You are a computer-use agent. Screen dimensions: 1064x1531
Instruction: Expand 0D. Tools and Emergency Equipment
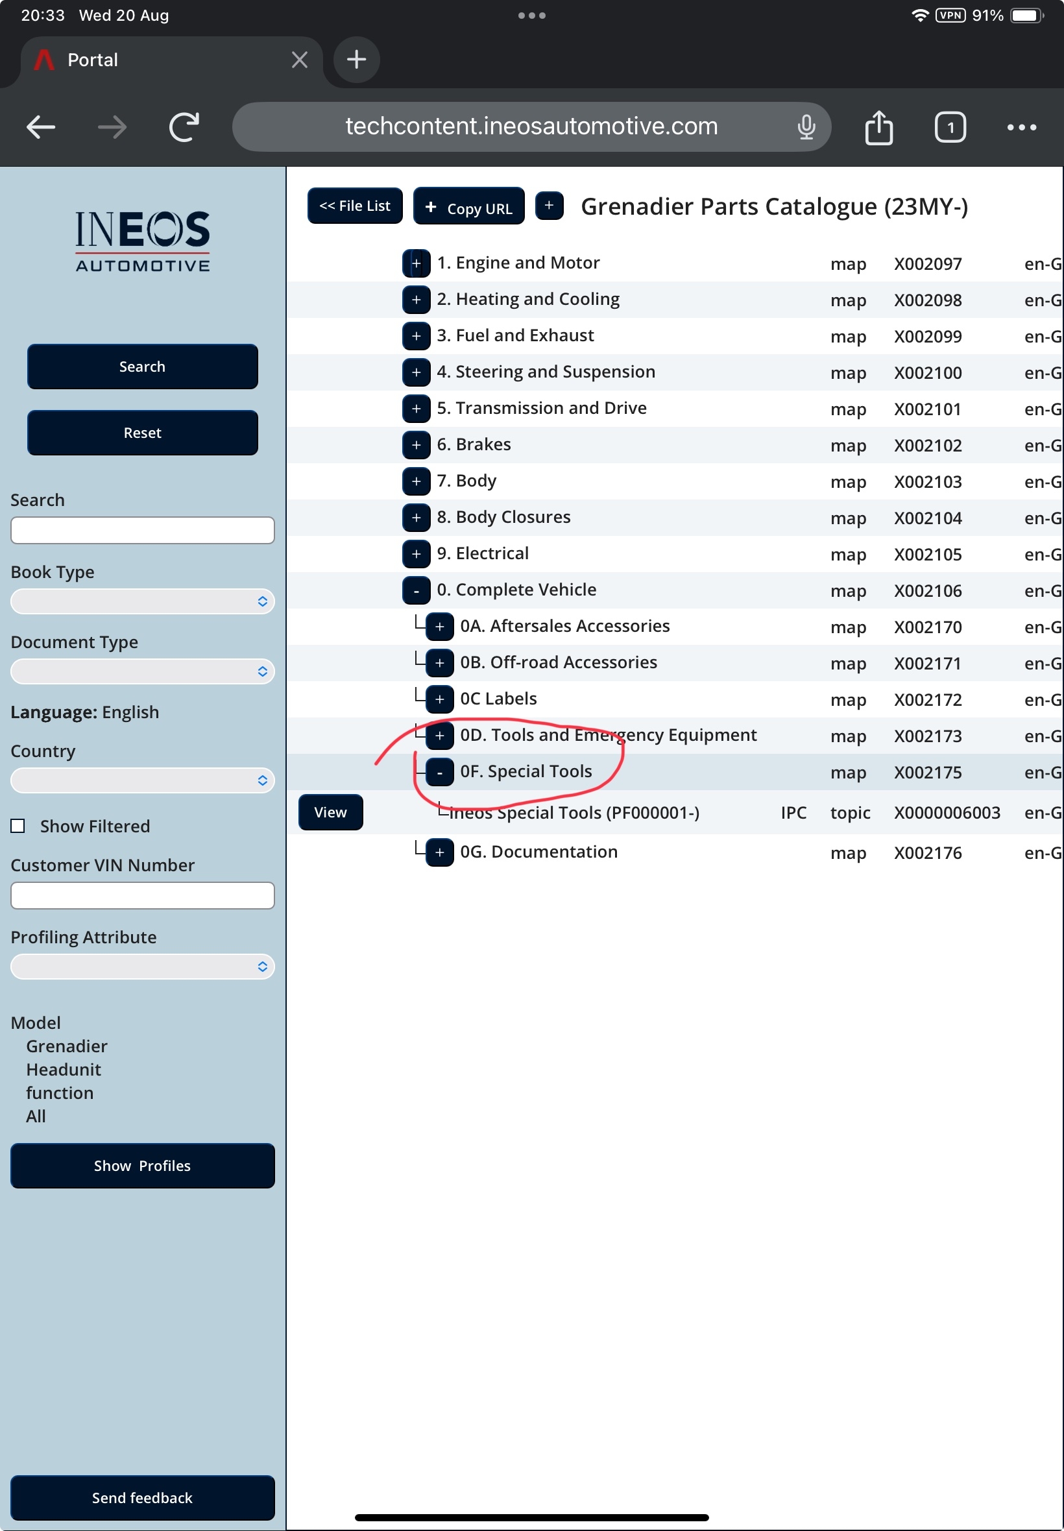[439, 735]
